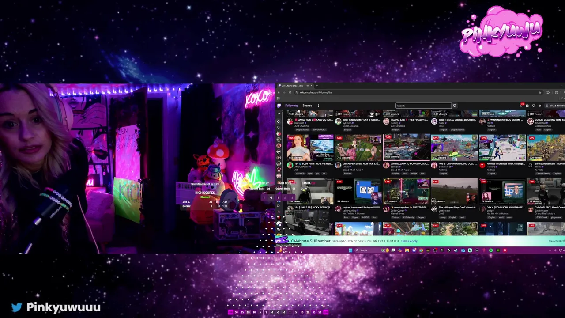Open the site info icon in address bar

click(x=297, y=92)
